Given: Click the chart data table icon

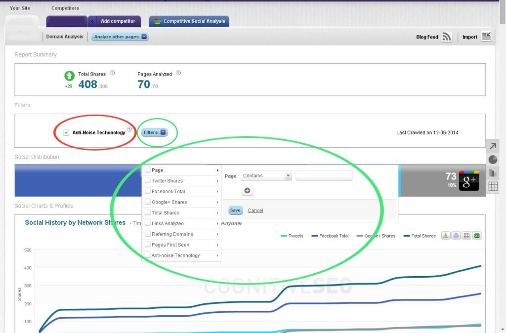Looking at the screenshot, I should click(x=466, y=236).
